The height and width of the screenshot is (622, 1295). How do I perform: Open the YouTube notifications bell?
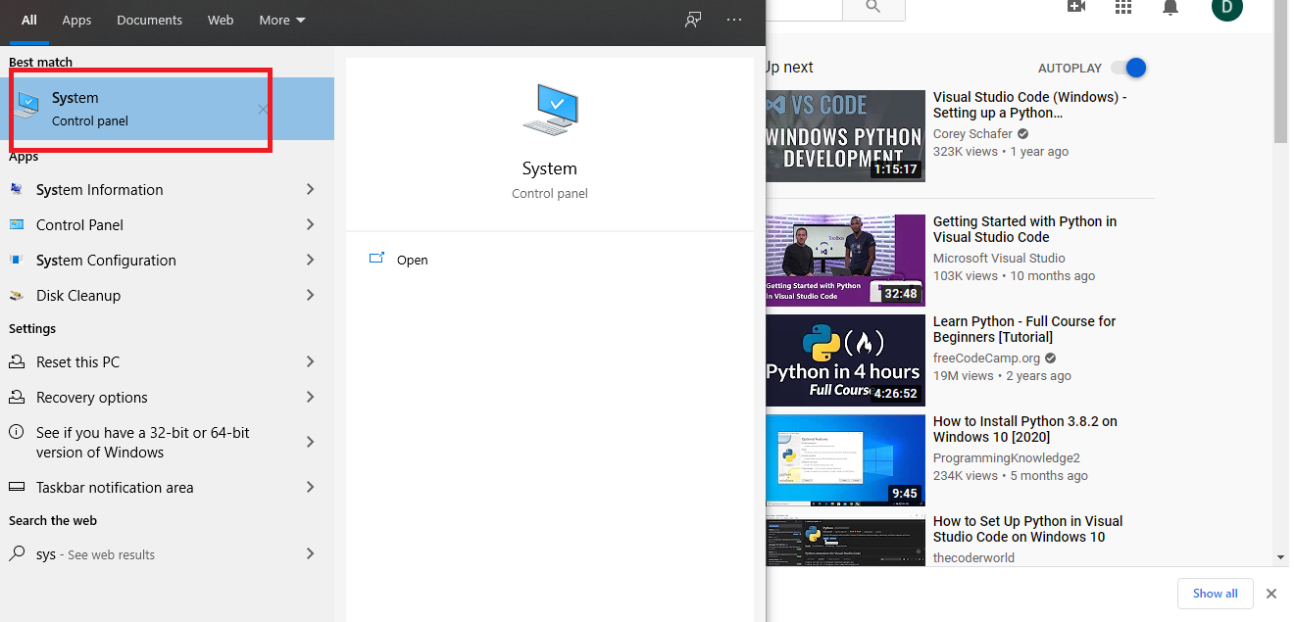[1170, 7]
